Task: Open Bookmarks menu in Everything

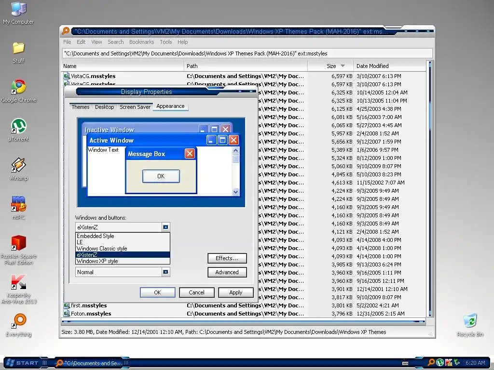Action: [x=141, y=42]
